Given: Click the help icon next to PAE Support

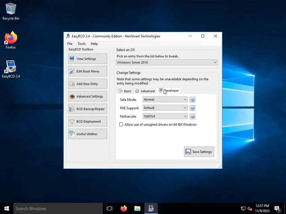Looking at the screenshot, I should [x=193, y=108].
